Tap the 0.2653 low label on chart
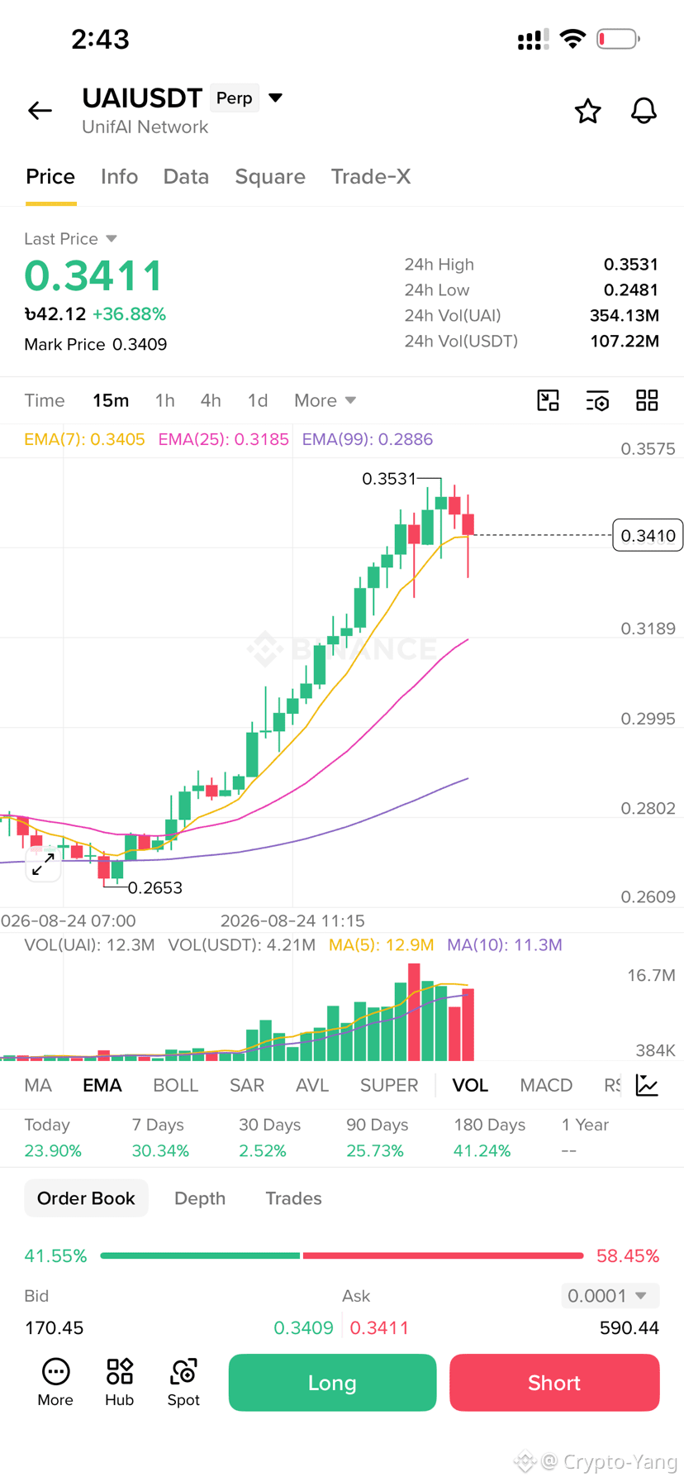684x1482 pixels. [x=155, y=887]
